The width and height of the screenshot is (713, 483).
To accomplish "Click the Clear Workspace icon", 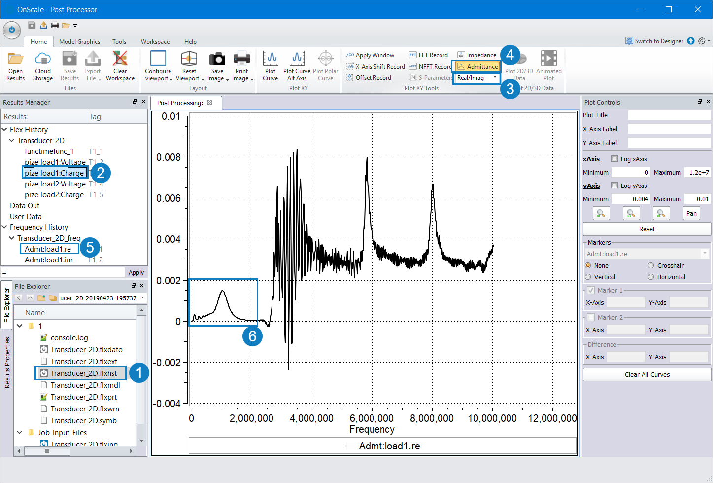I will (x=120, y=58).
